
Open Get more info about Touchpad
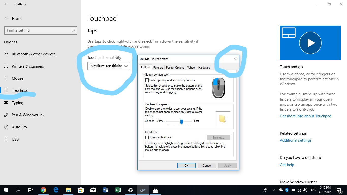tap(306, 116)
